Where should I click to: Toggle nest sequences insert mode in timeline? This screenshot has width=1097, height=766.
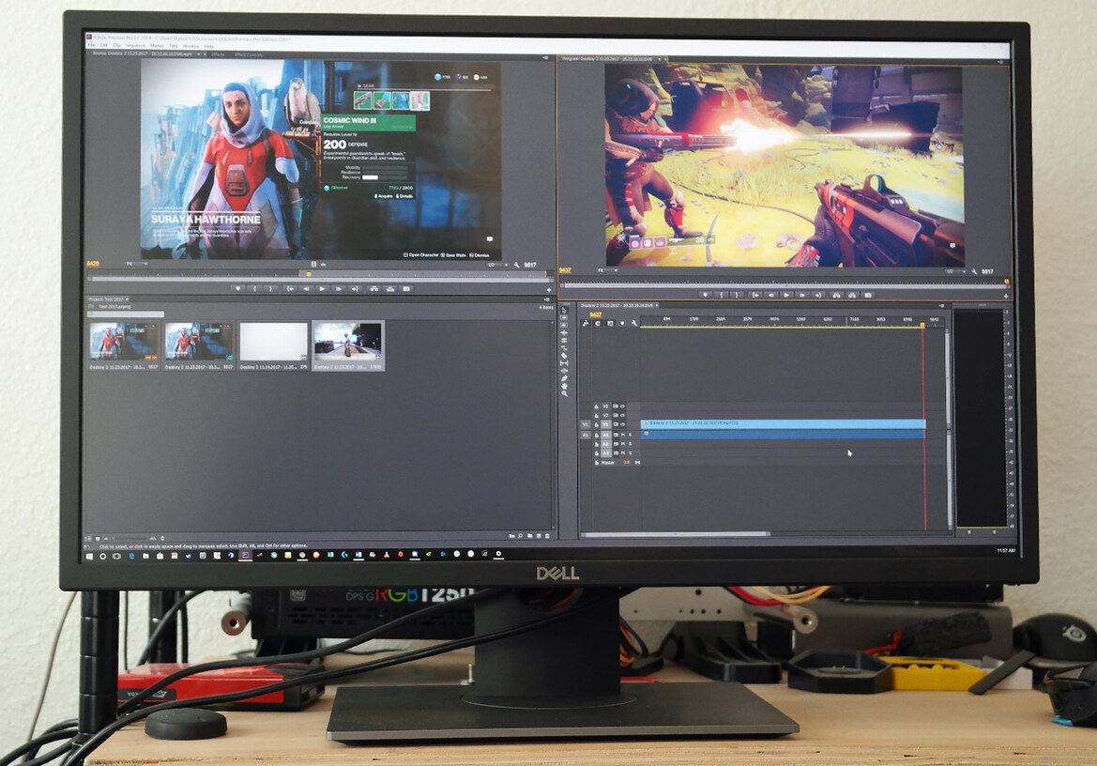[586, 323]
